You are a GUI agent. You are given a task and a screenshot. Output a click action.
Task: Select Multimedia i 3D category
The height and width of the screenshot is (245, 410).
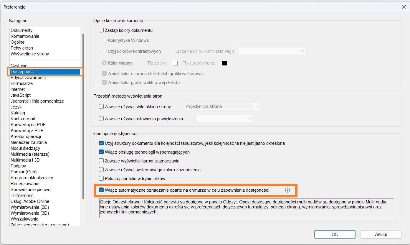(x=25, y=160)
